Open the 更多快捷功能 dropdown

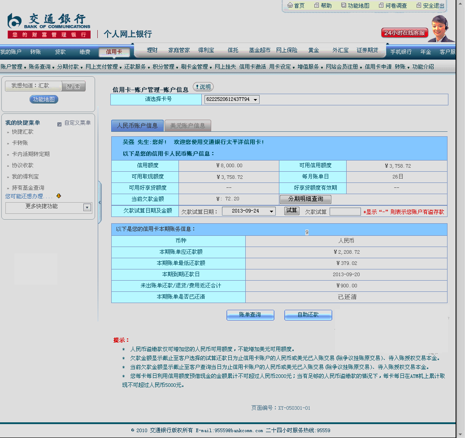coord(87,207)
